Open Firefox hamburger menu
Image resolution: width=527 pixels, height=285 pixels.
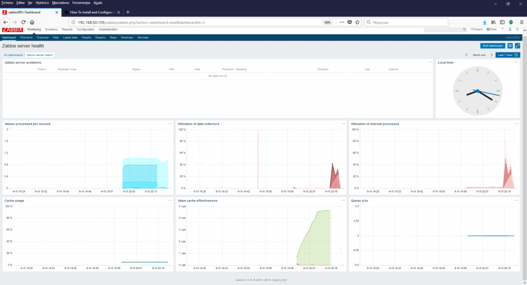[522, 22]
